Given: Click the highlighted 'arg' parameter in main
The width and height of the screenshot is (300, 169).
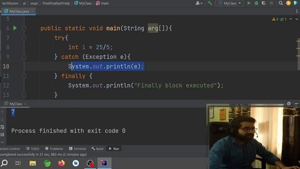Looking at the screenshot, I should (153, 28).
